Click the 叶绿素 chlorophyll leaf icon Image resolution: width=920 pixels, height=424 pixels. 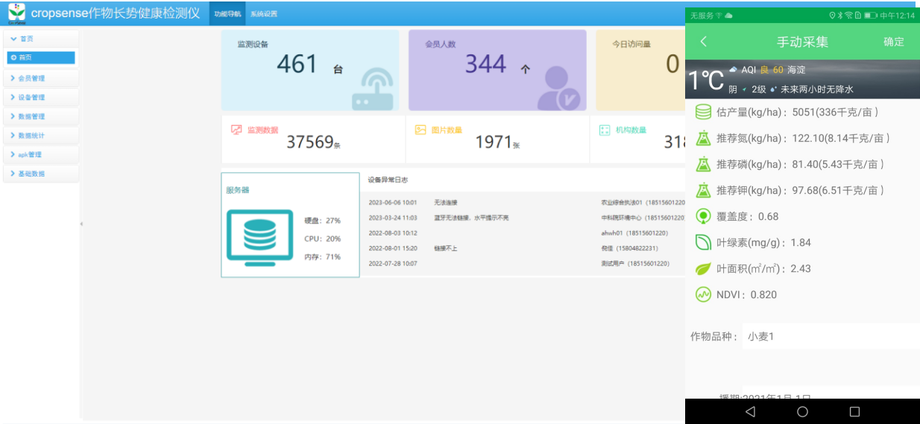(x=703, y=243)
